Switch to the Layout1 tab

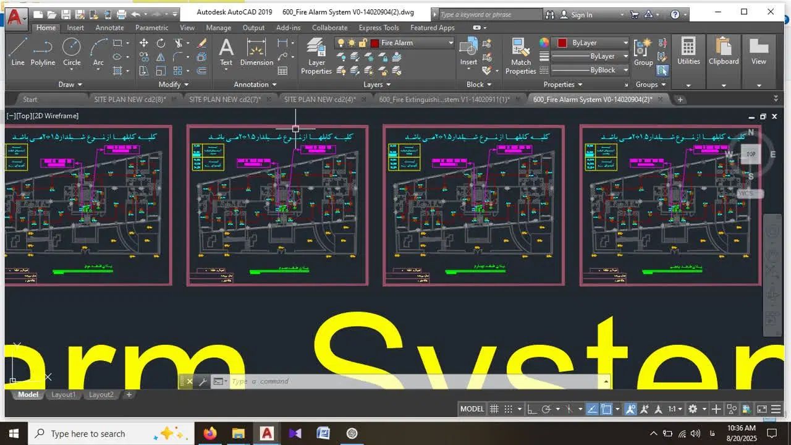pyautogui.click(x=63, y=394)
